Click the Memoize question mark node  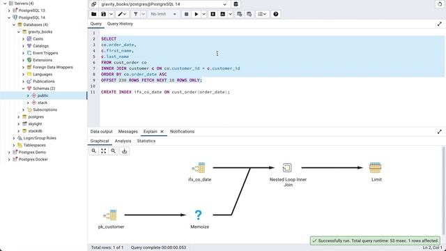click(x=198, y=215)
